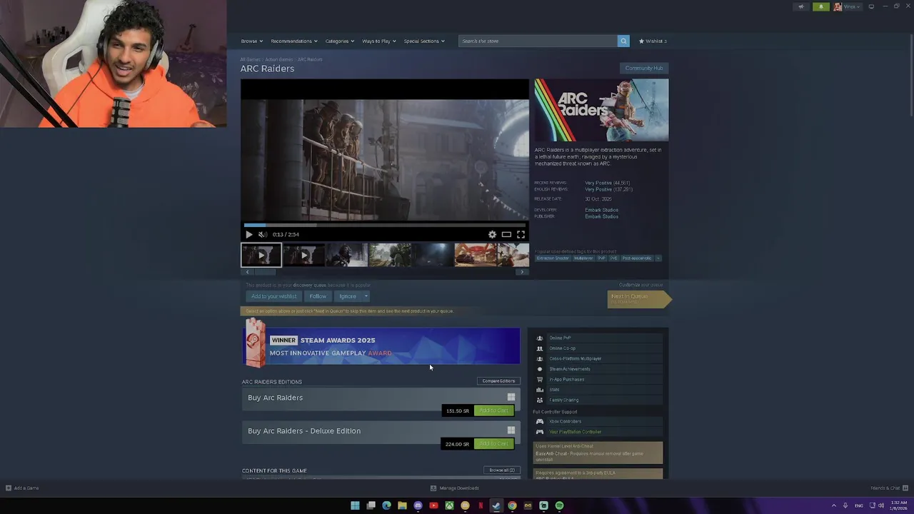
Task: Expand the Ways to Play menu
Action: (x=379, y=41)
